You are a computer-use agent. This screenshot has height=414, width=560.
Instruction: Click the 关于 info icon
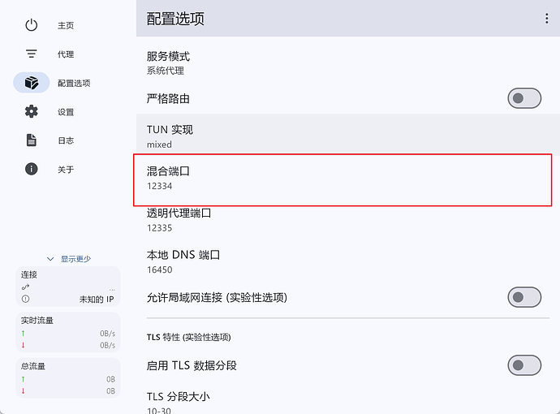(32, 170)
